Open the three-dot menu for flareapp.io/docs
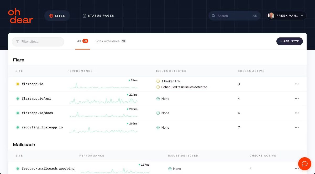The width and height of the screenshot is (315, 174). pyautogui.click(x=297, y=113)
